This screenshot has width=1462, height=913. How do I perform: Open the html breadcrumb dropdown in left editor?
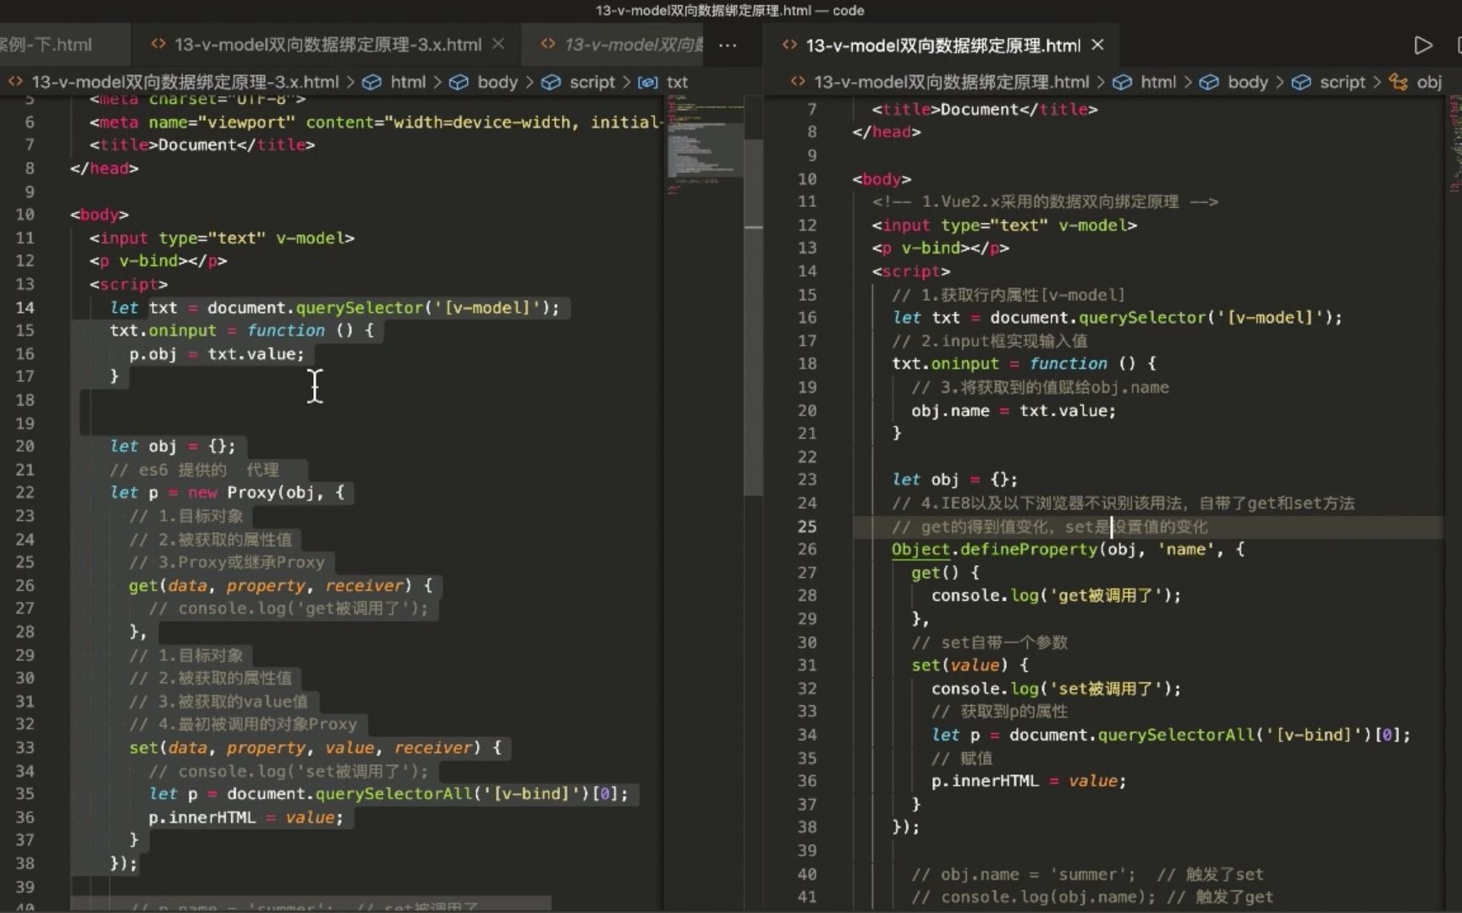coord(409,82)
